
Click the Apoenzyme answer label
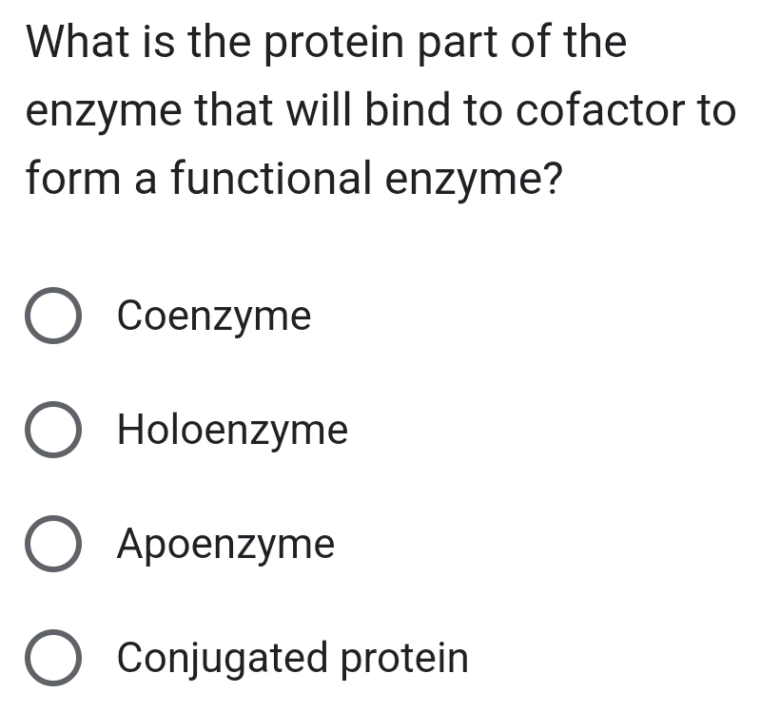(224, 544)
